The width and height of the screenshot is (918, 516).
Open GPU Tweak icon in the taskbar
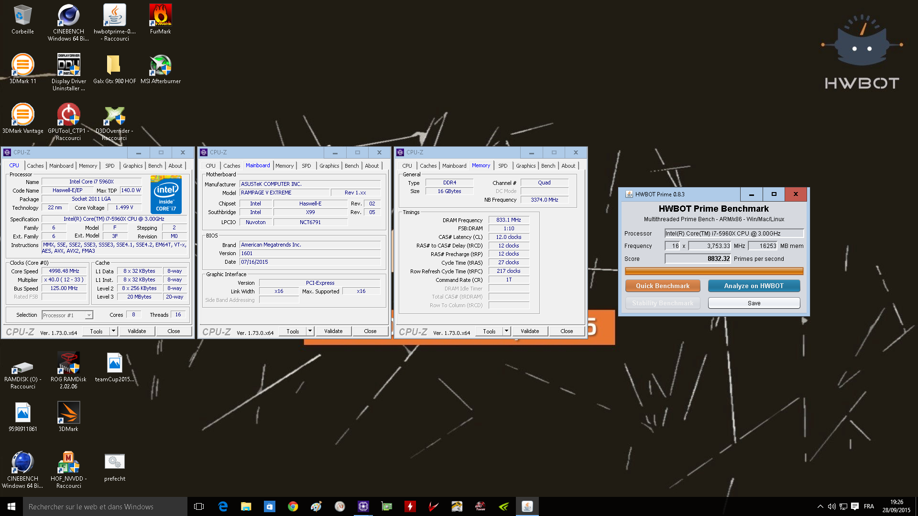[481, 506]
